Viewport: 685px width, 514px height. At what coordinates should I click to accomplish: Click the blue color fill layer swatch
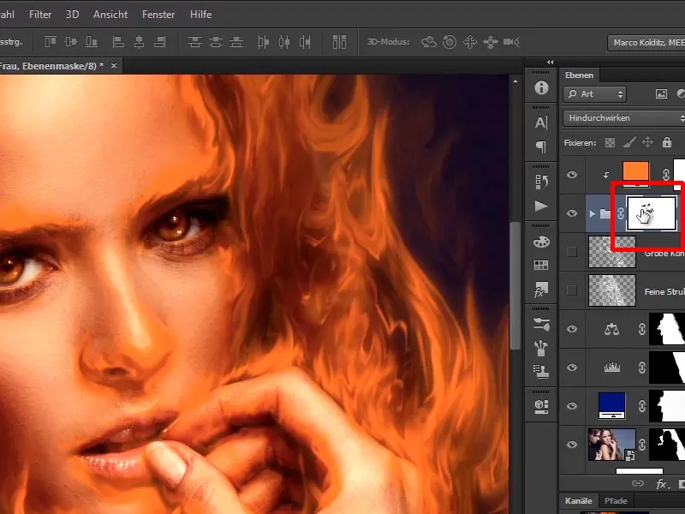[x=611, y=405]
